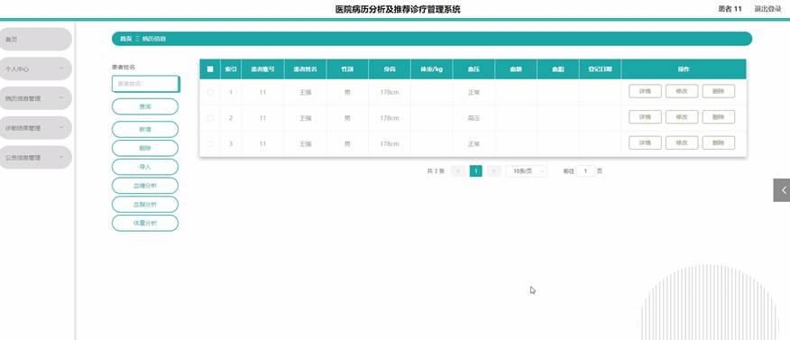Click 删除 for row 1

(719, 91)
